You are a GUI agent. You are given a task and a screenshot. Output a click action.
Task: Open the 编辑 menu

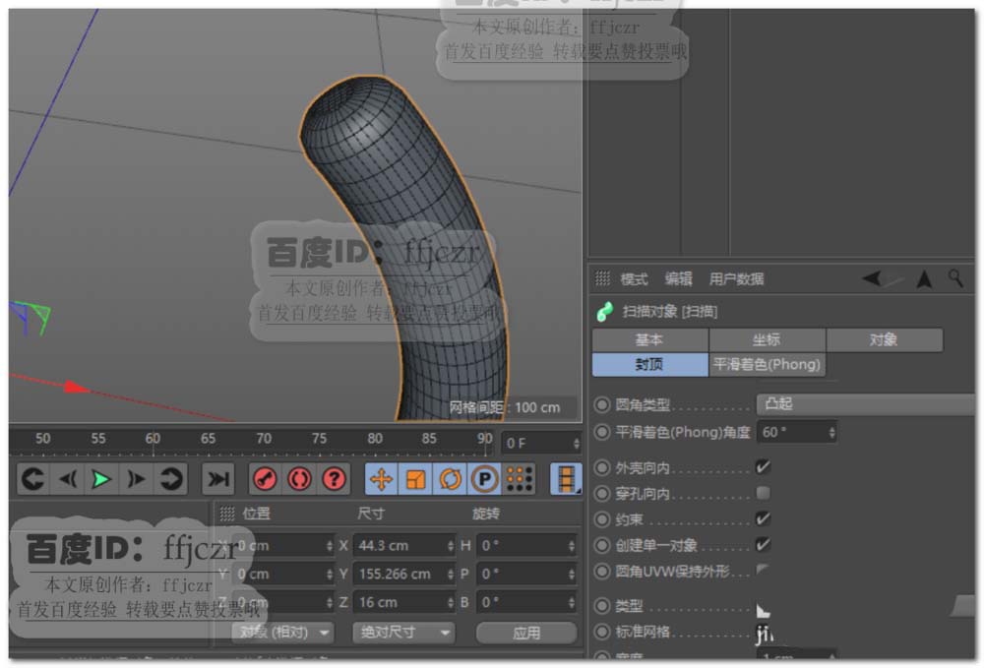pos(678,279)
